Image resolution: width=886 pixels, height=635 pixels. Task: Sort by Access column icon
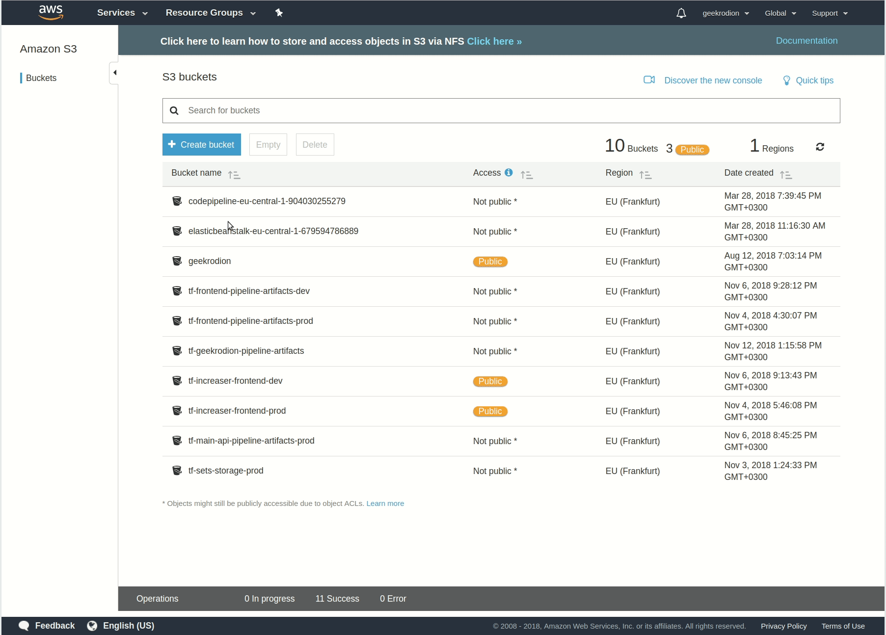coord(527,175)
